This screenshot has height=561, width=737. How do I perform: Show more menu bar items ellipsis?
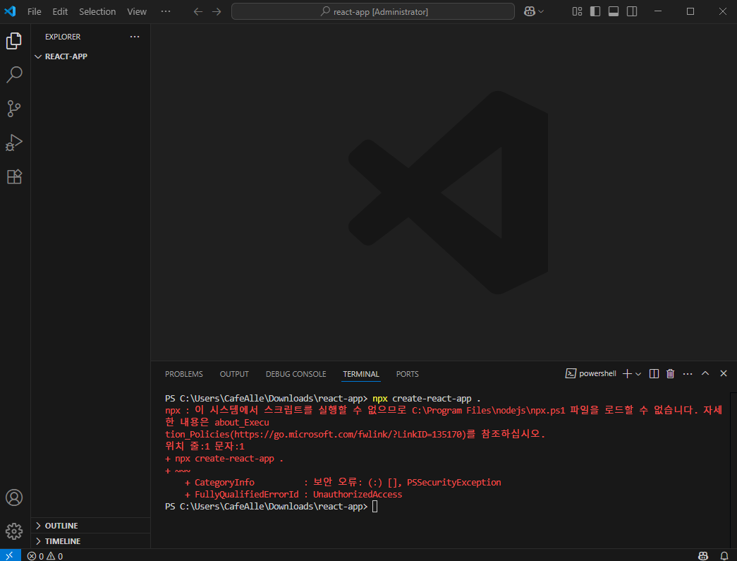[x=166, y=12]
